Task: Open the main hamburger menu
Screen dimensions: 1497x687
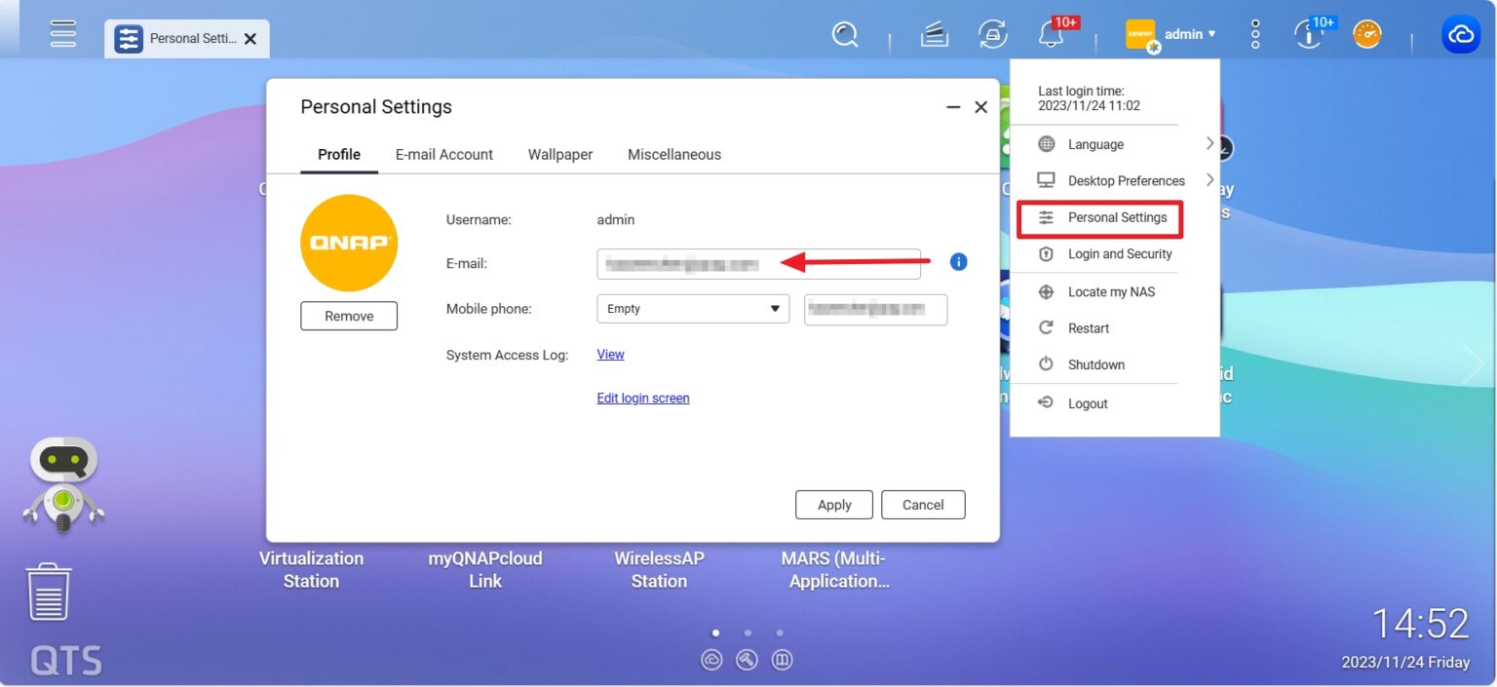Action: click(x=63, y=33)
